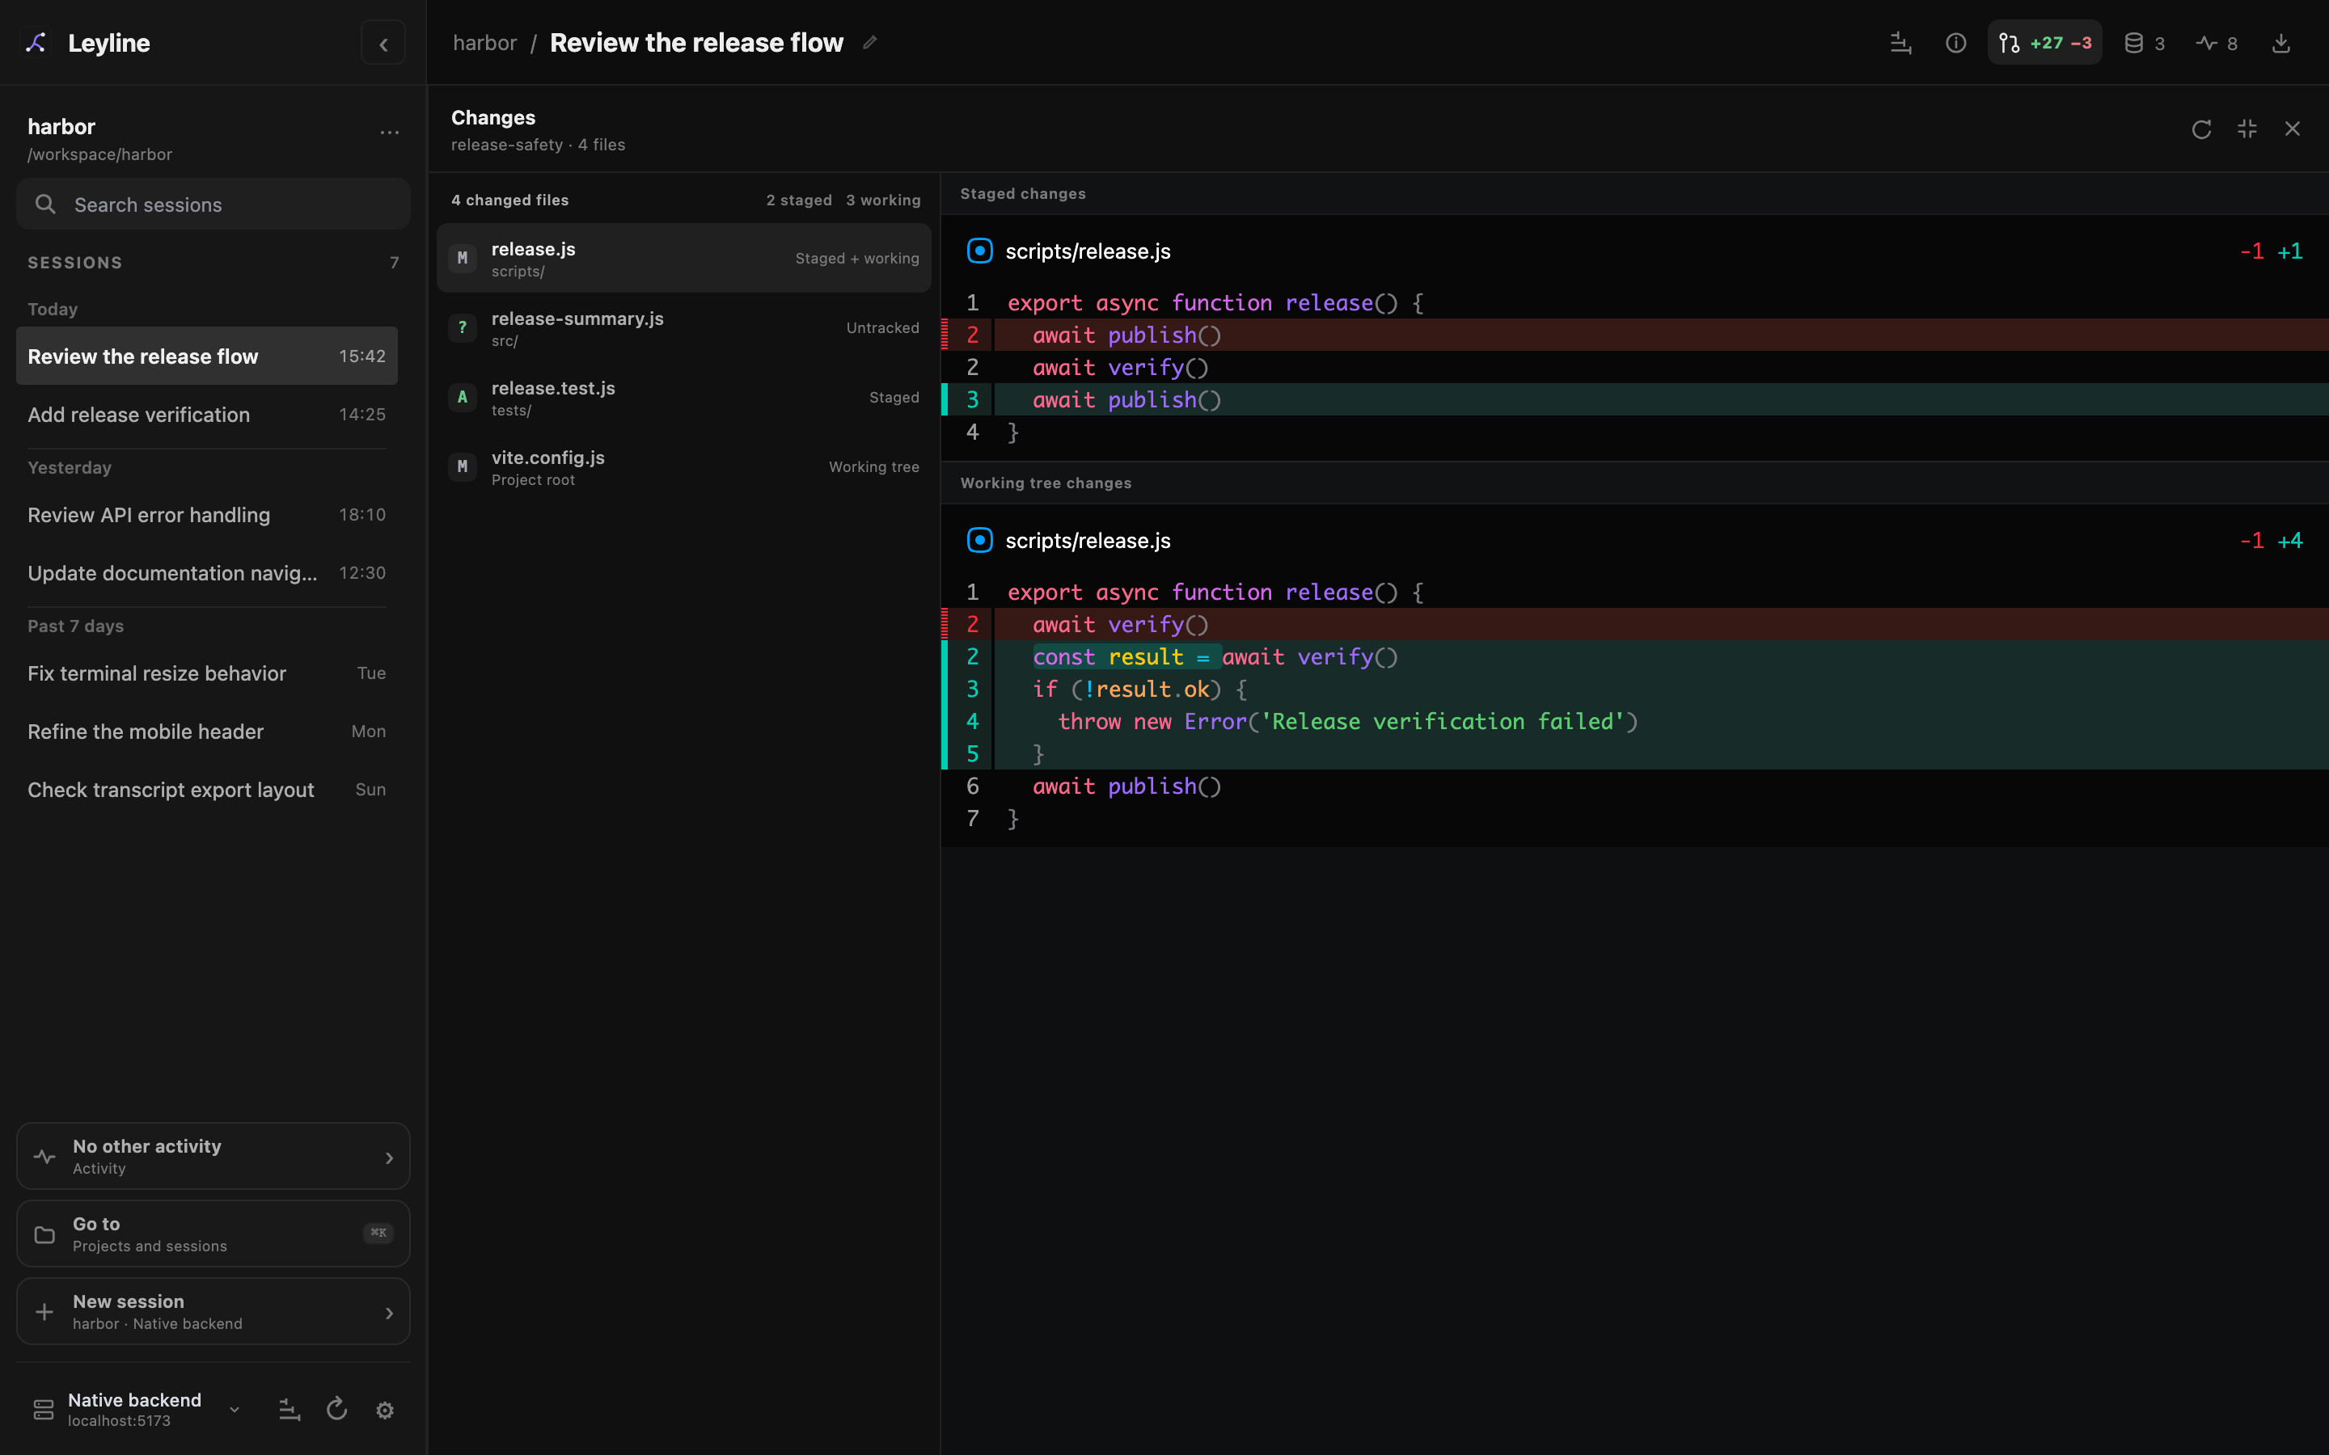
Task: Click the Leyline logo icon
Action: 36,42
